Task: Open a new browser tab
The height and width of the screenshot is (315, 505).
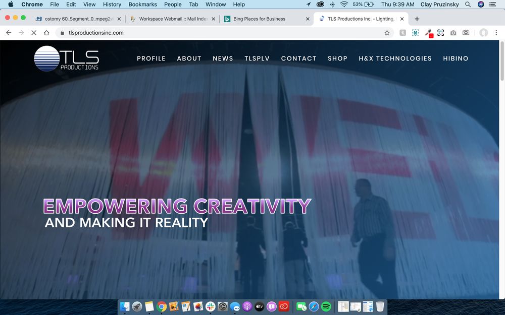Action: point(417,19)
